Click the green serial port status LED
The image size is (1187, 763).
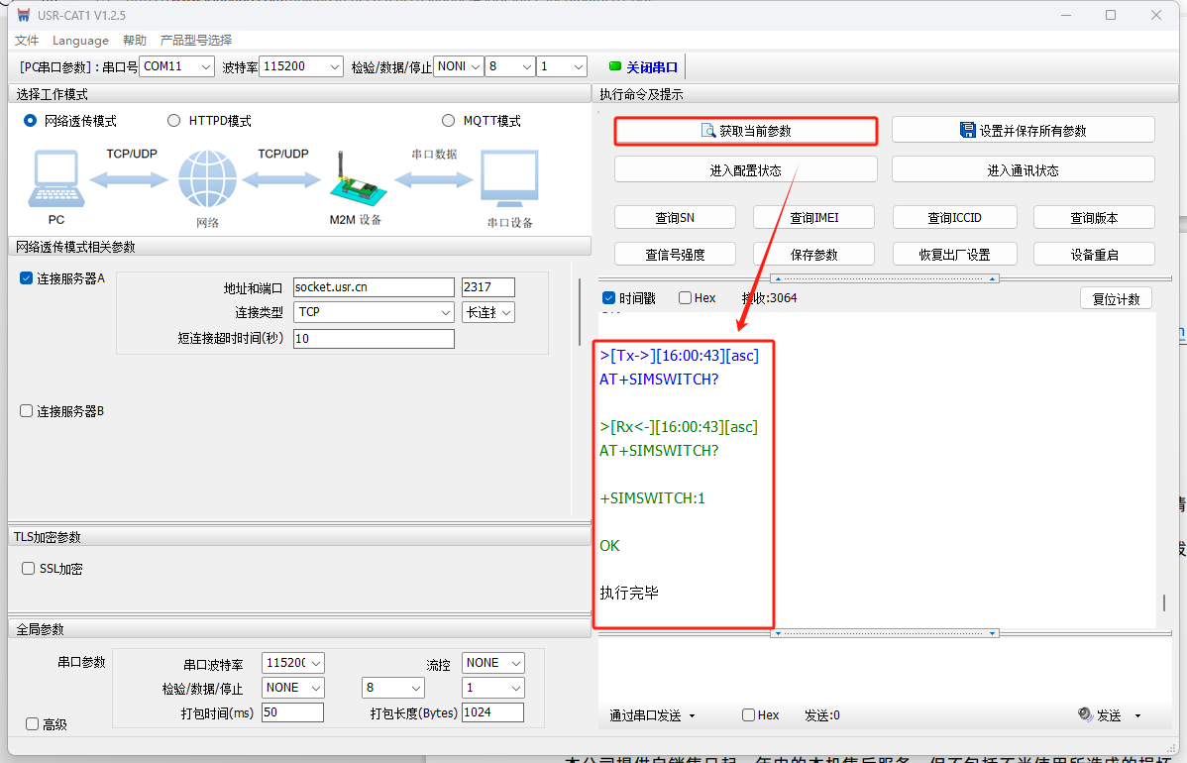coord(614,66)
